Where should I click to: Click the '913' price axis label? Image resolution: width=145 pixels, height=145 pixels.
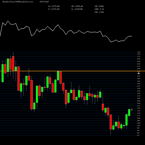tap(138, 135)
